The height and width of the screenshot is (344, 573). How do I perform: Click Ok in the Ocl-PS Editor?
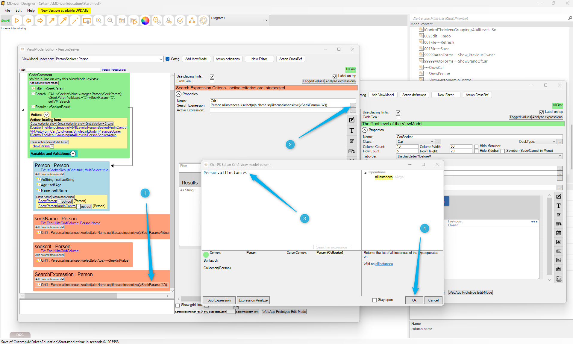click(x=414, y=300)
